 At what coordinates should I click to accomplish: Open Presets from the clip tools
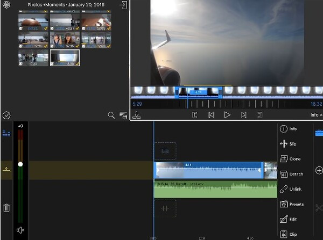click(292, 204)
